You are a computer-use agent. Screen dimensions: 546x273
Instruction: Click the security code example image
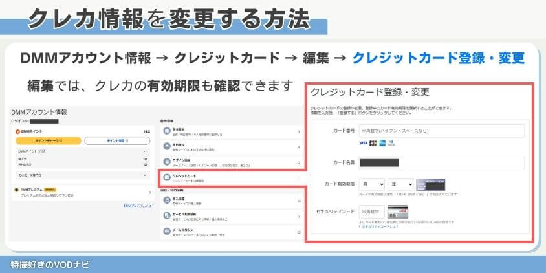[398, 212]
